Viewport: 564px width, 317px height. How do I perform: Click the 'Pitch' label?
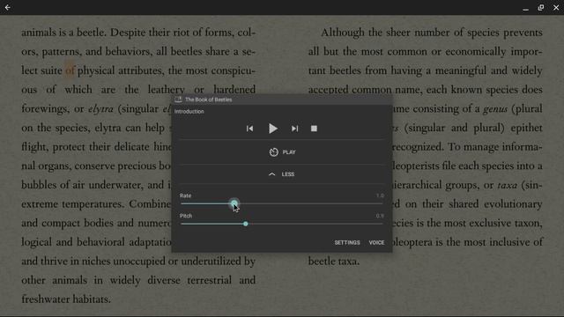186,216
